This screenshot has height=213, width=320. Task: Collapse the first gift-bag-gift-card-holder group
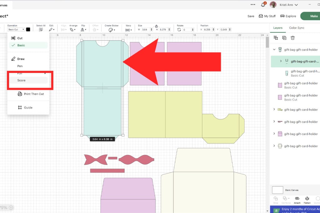(x=274, y=49)
